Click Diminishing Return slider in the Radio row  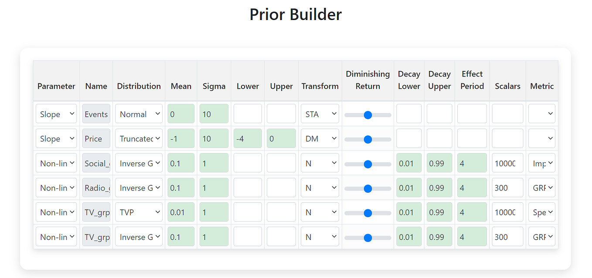(367, 188)
